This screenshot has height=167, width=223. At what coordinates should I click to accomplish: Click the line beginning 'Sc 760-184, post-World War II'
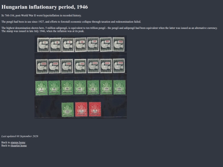pos(41,16)
